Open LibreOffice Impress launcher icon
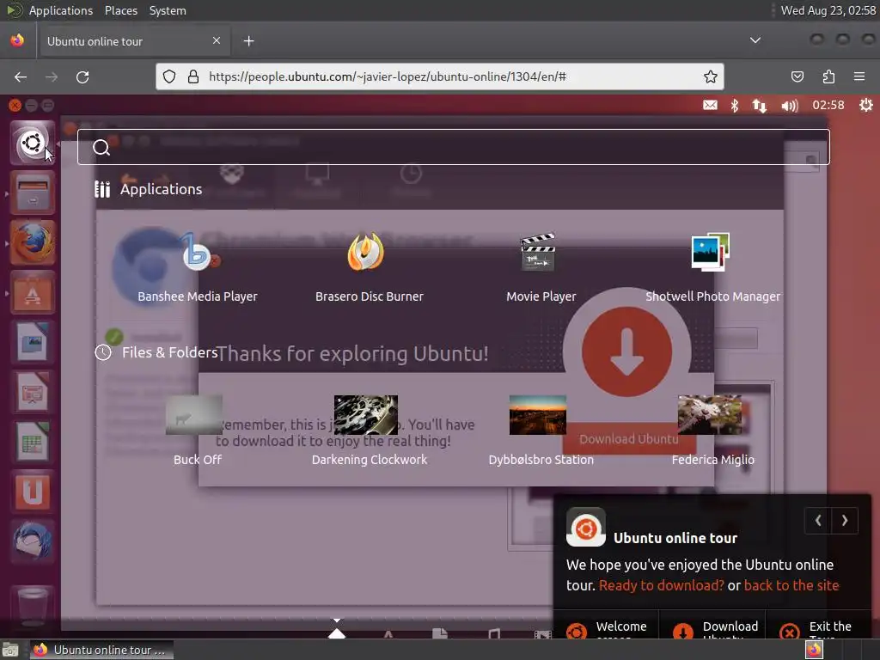This screenshot has width=880, height=660. tap(32, 392)
